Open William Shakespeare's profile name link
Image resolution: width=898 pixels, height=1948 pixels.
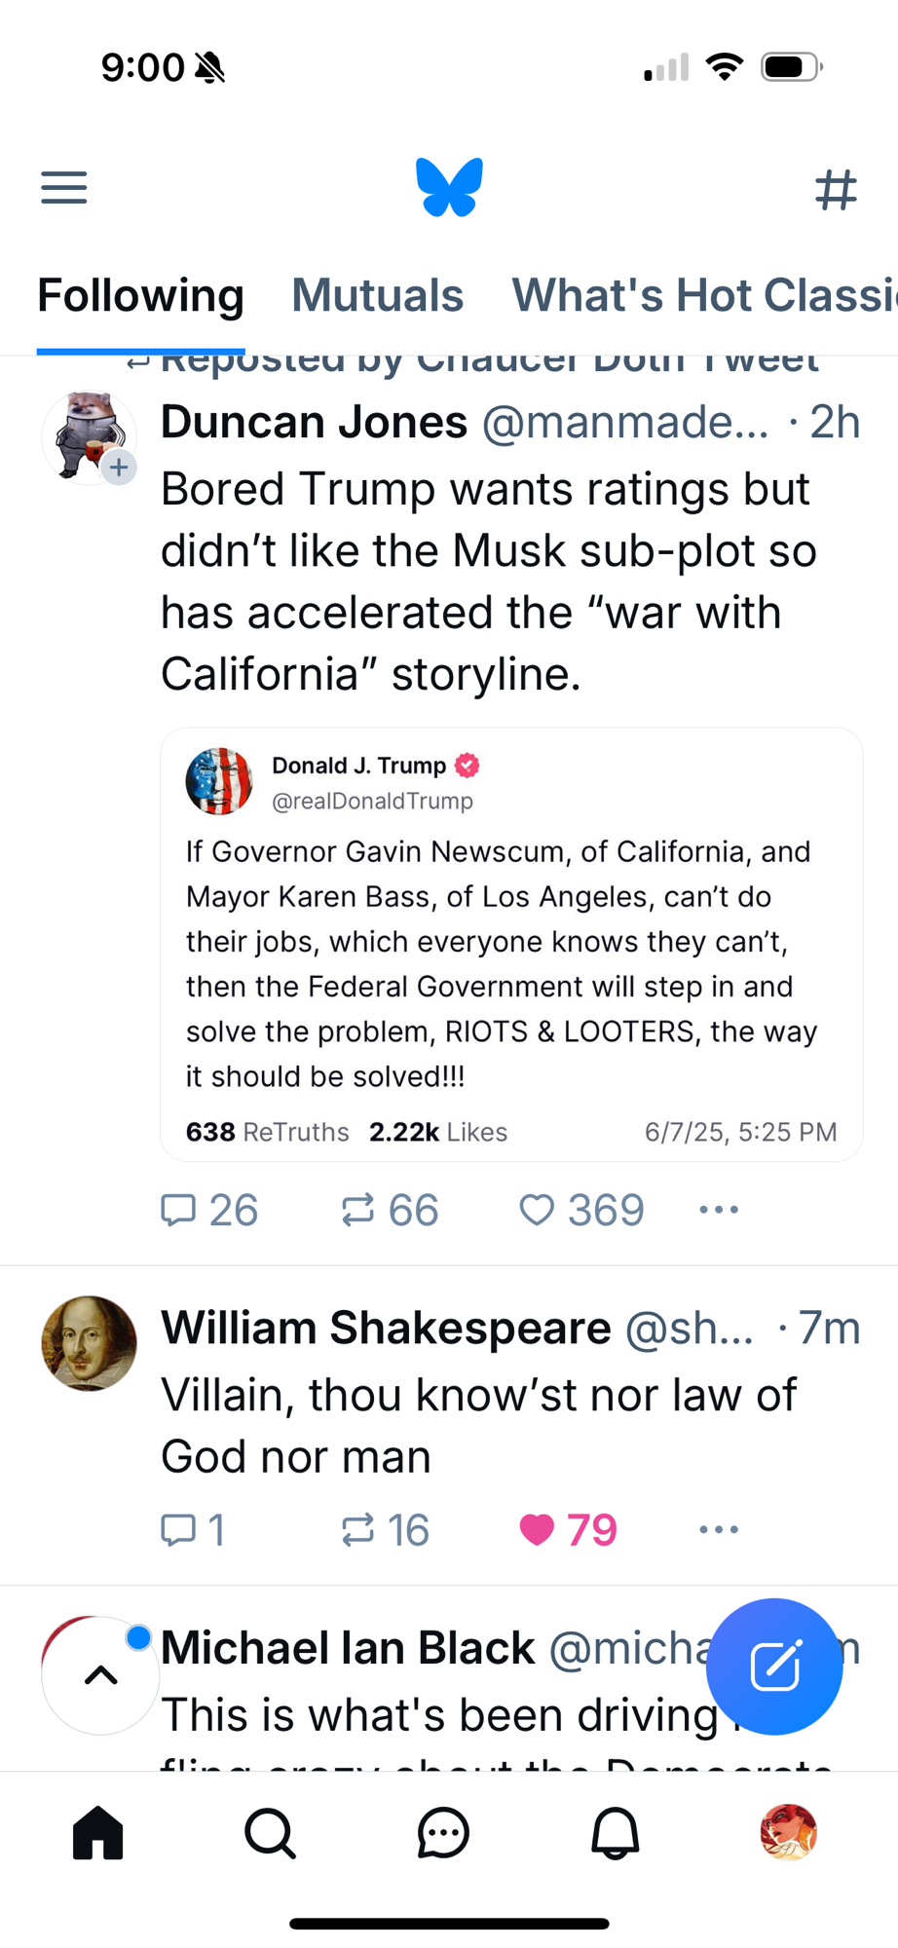[386, 1329]
